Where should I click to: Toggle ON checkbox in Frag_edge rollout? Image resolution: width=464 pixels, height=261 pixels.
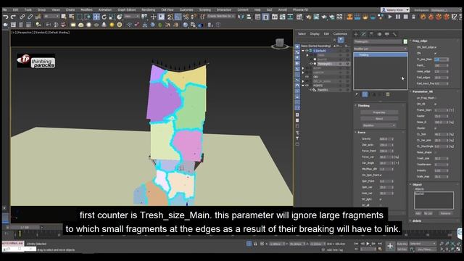(x=435, y=53)
